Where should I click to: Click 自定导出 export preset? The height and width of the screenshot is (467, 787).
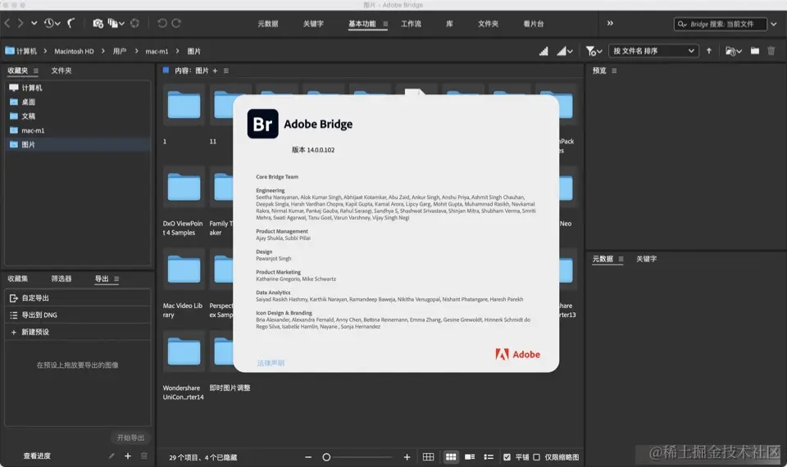coord(78,298)
